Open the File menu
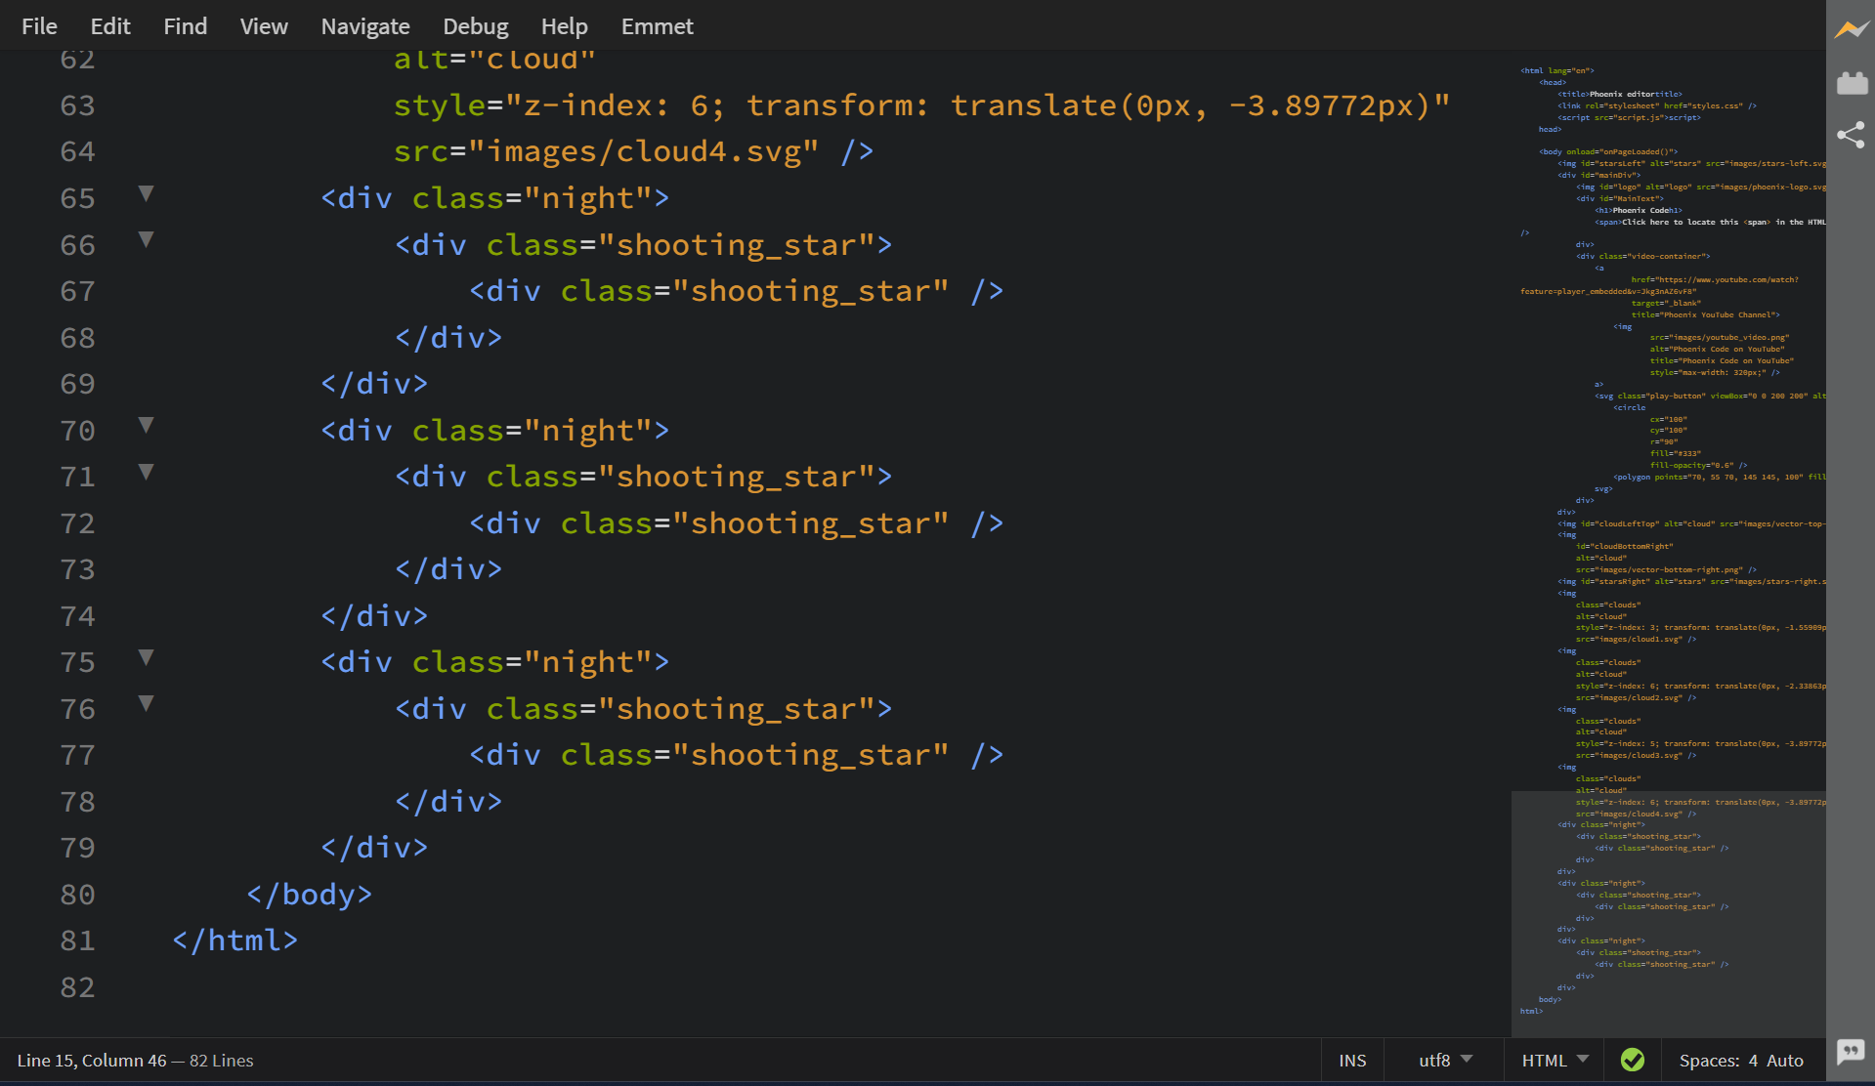1875x1086 pixels. pos(39,26)
